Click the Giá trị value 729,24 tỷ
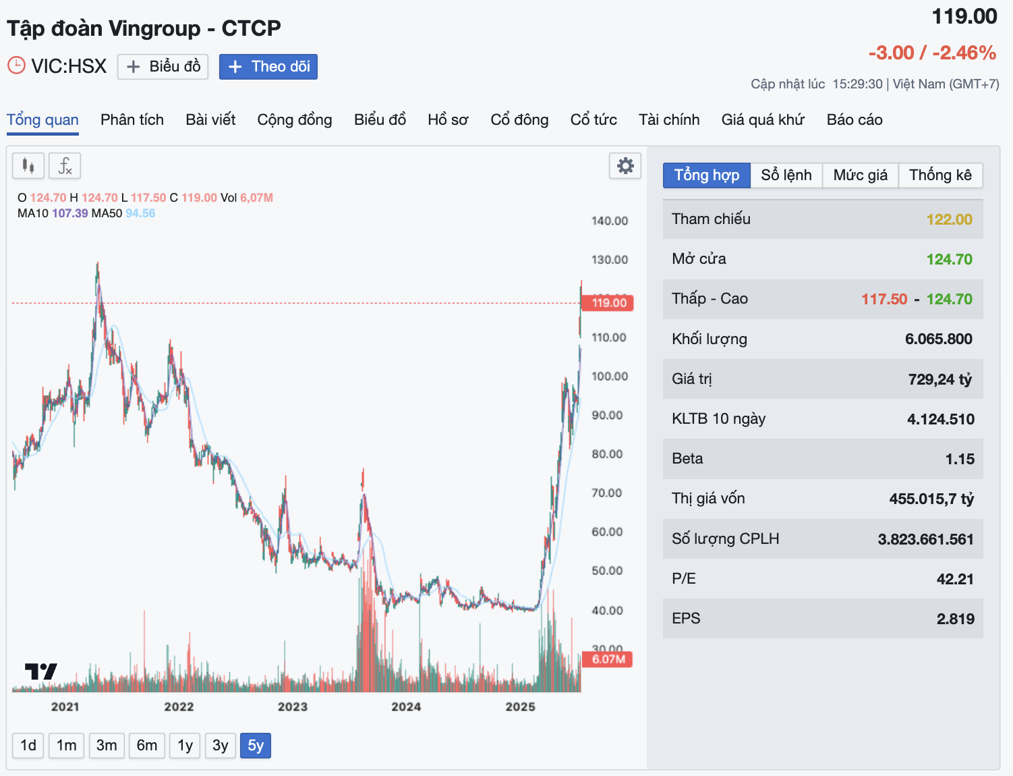This screenshot has width=1013, height=776. point(940,379)
